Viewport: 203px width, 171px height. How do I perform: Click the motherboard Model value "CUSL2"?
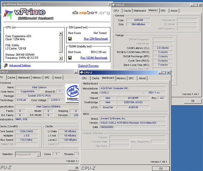pos(121,93)
